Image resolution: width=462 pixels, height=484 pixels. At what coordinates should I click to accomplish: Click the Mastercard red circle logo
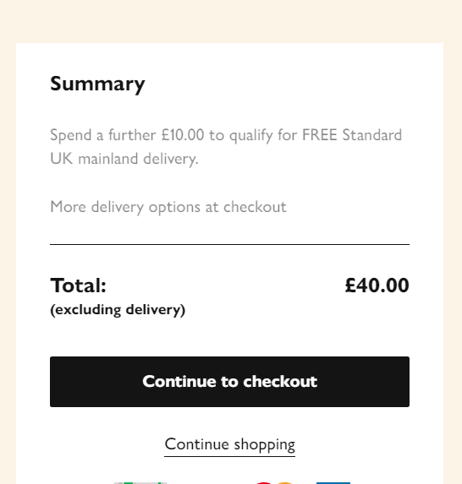pyautogui.click(x=264, y=483)
